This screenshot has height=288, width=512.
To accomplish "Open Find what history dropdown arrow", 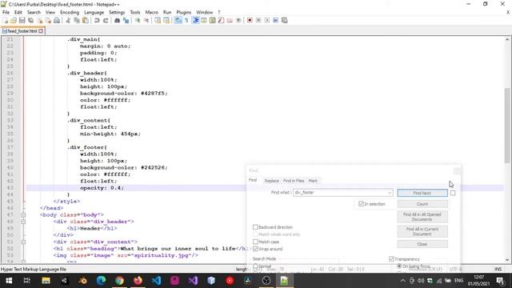I will pyautogui.click(x=390, y=193).
